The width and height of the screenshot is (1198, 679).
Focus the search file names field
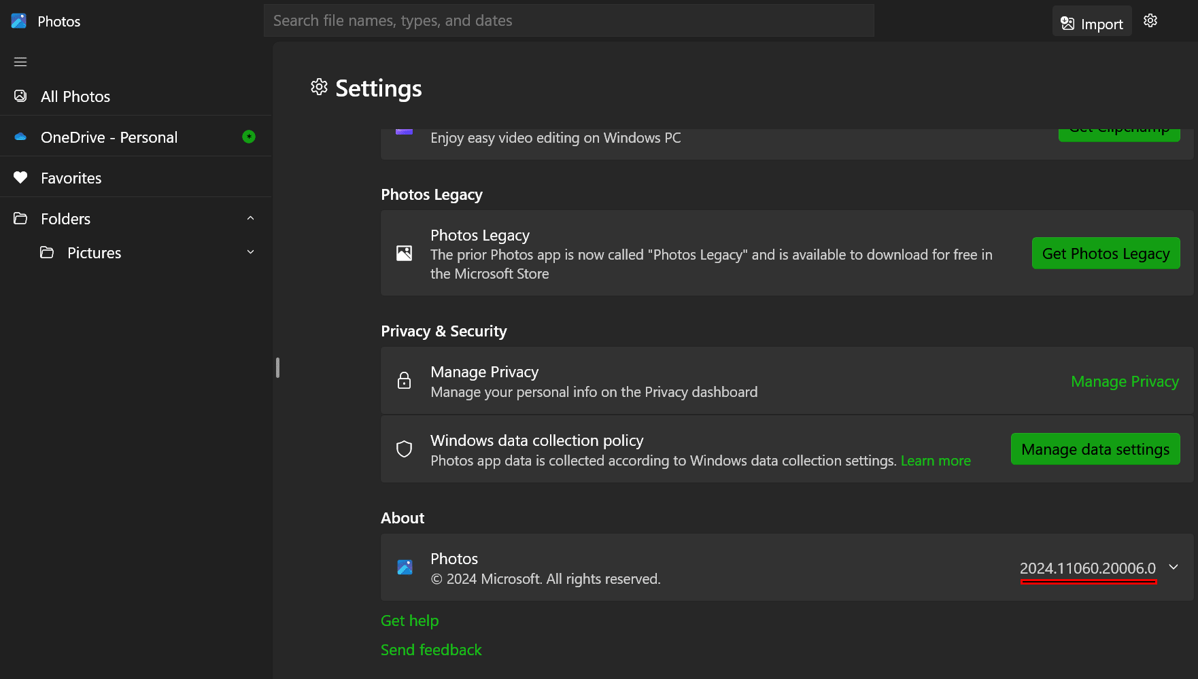click(569, 20)
